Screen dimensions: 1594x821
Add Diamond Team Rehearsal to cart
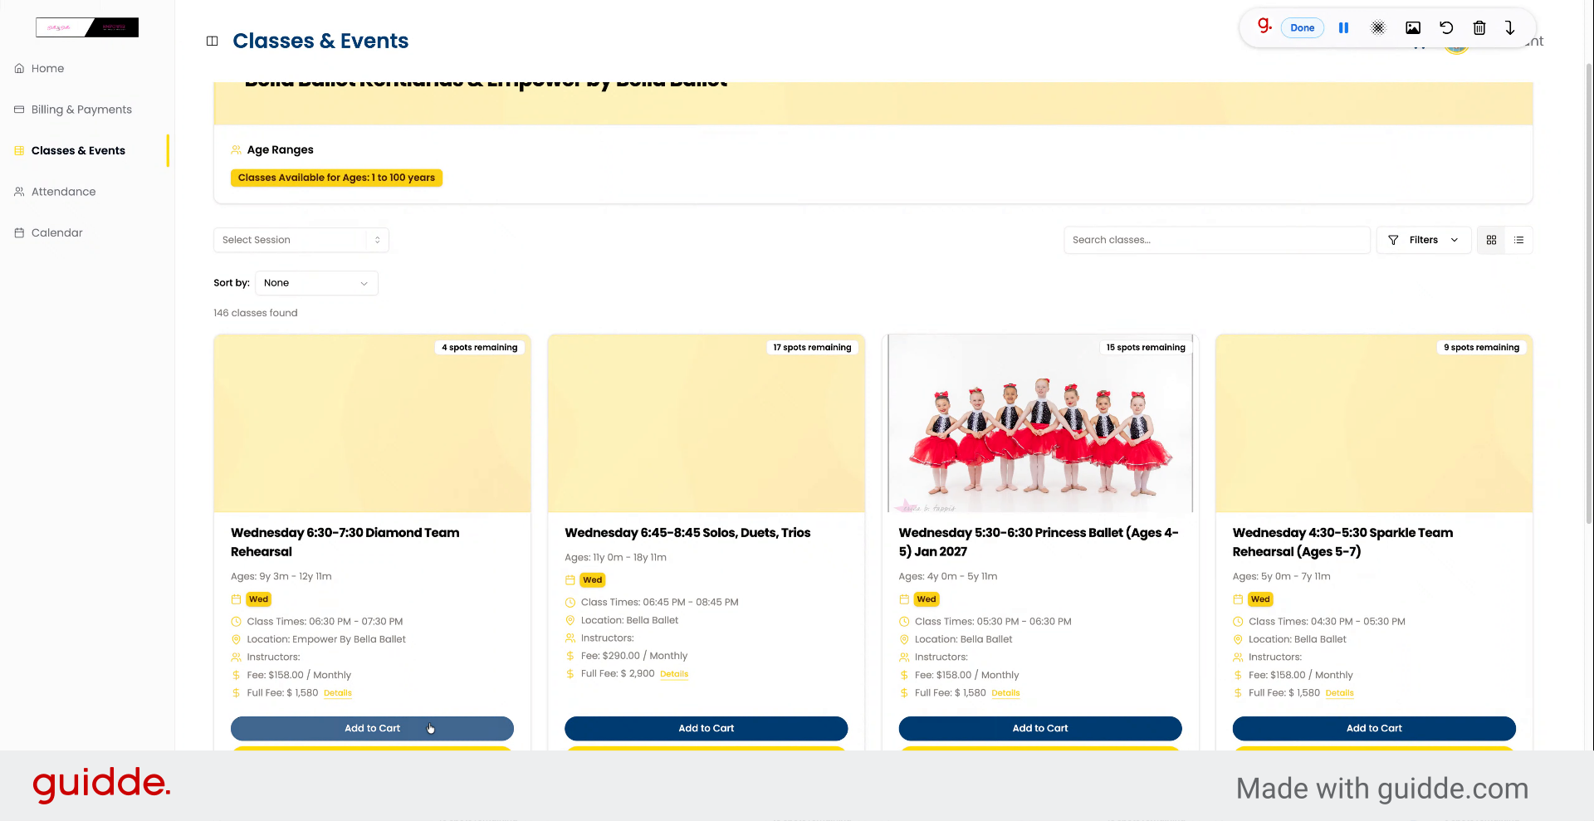[372, 728]
